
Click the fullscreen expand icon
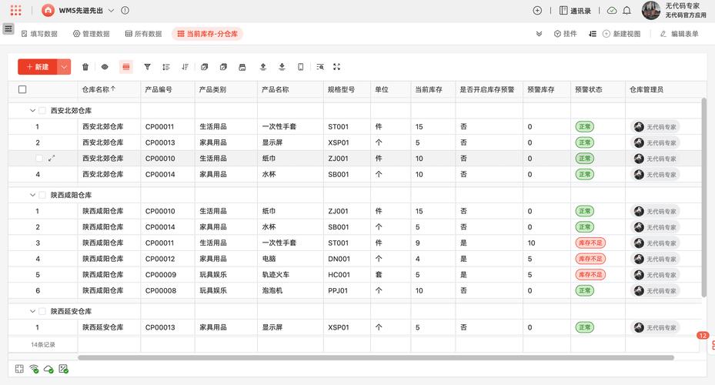[x=336, y=66]
